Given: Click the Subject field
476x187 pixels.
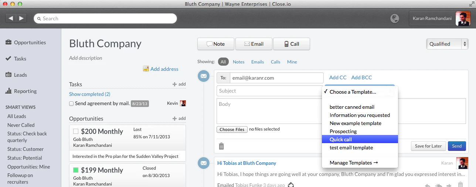Looking at the screenshot, I should click(269, 91).
